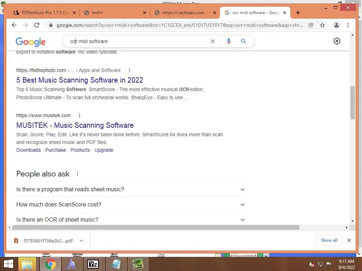Image resolution: width=362 pixels, height=271 pixels.
Task: Open the downloaded PDF's options chevron
Action: pos(82,241)
